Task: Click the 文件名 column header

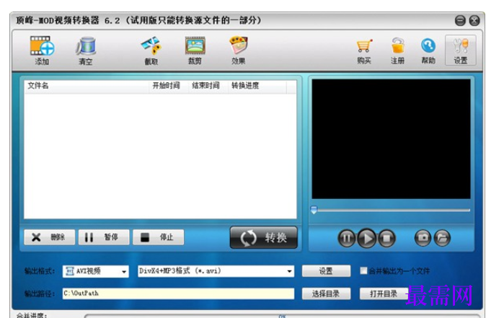Action: [x=87, y=86]
